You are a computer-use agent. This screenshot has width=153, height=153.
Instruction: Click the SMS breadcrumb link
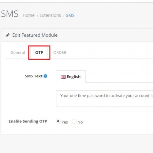tap(70, 15)
